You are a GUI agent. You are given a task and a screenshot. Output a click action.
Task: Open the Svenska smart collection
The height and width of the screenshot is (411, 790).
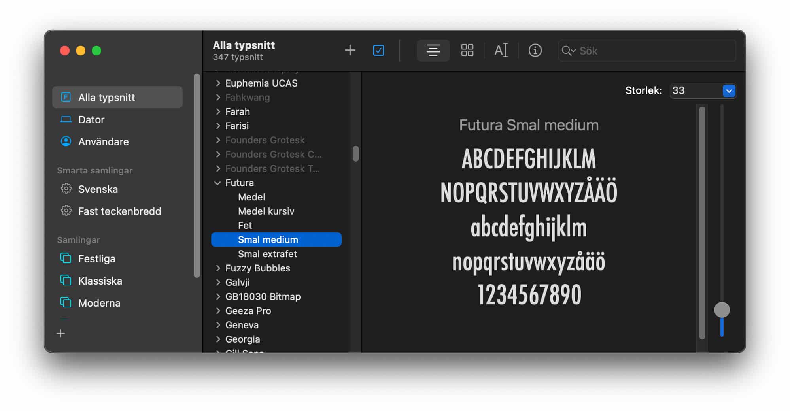pyautogui.click(x=117, y=189)
